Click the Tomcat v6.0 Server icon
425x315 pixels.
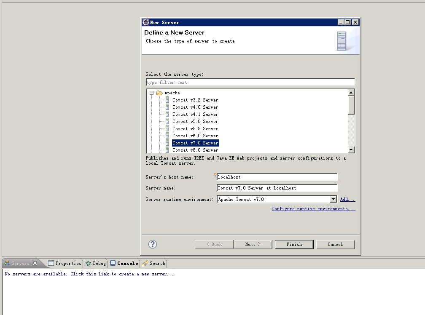(167, 136)
